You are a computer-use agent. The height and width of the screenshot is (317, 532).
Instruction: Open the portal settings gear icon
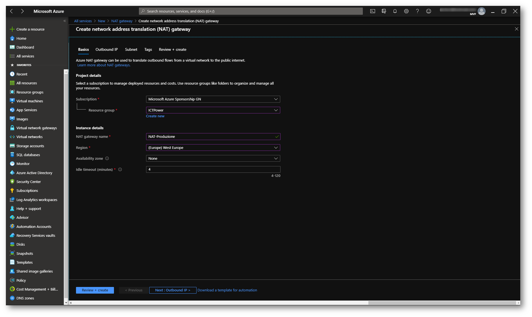(406, 11)
